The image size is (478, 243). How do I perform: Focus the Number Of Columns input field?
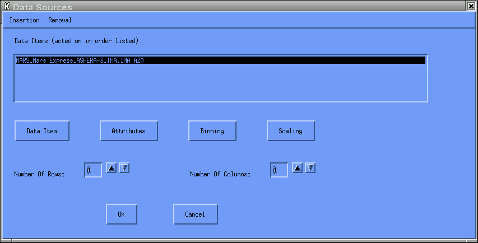coord(279,170)
